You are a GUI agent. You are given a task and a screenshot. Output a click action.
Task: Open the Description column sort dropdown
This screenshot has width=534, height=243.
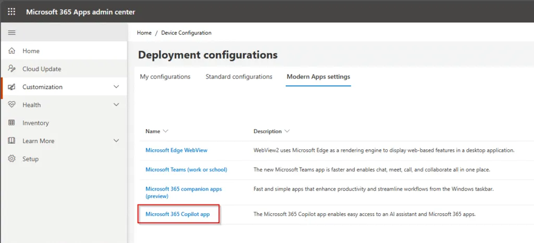tap(287, 131)
